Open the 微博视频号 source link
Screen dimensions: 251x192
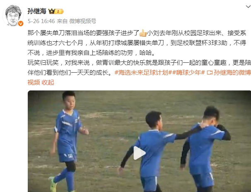(83, 21)
